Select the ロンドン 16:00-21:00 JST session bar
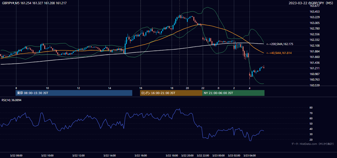Viewport: 337px width, 158px height. [x=171, y=93]
